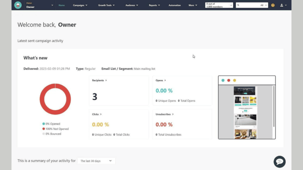
Task: Switch to the Reports menu
Action: point(154,5)
